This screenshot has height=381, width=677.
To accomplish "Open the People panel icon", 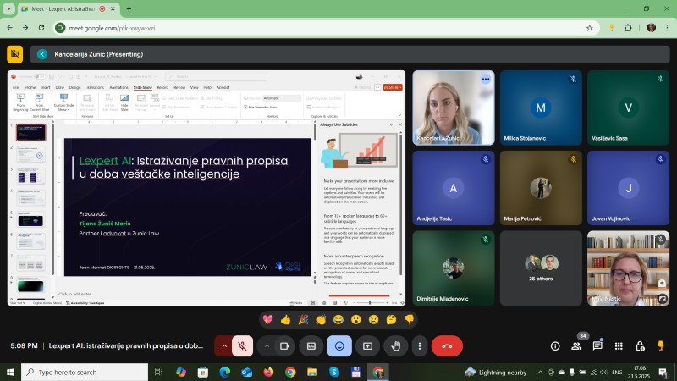I will pos(576,346).
